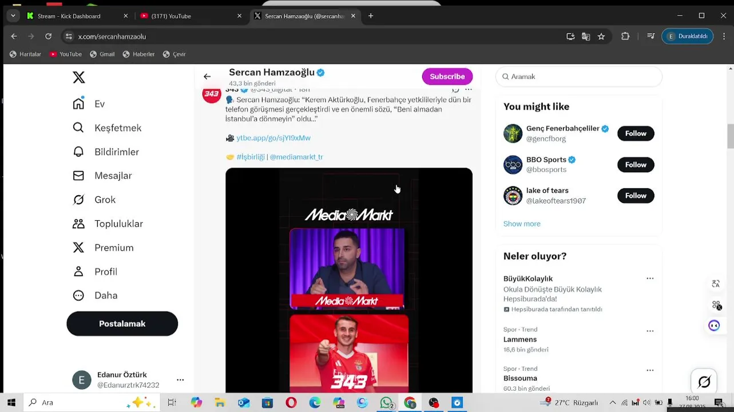Open the Premium page
This screenshot has height=412, width=734.
103,248
